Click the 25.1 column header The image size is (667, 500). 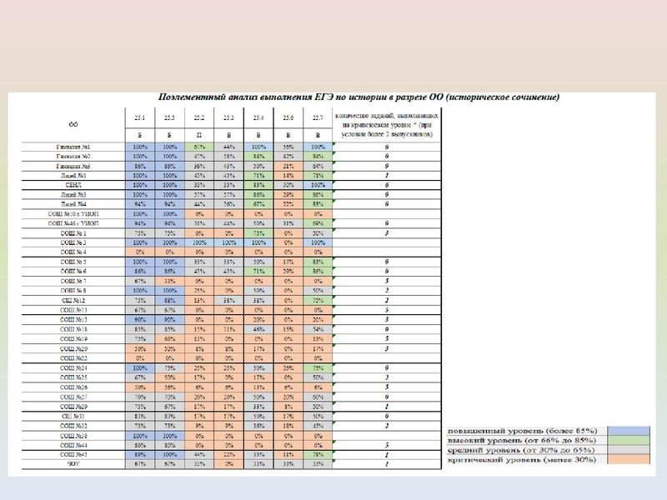(x=139, y=117)
